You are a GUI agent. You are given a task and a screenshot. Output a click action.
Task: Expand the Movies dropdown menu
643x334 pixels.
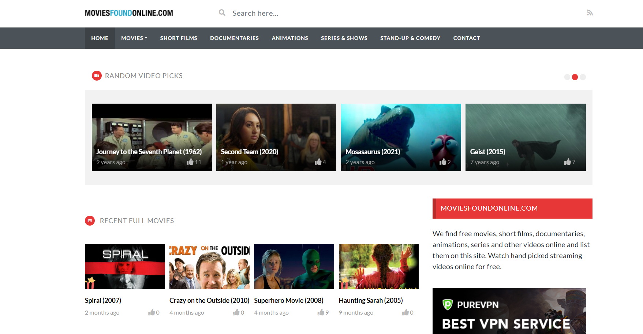tap(134, 38)
